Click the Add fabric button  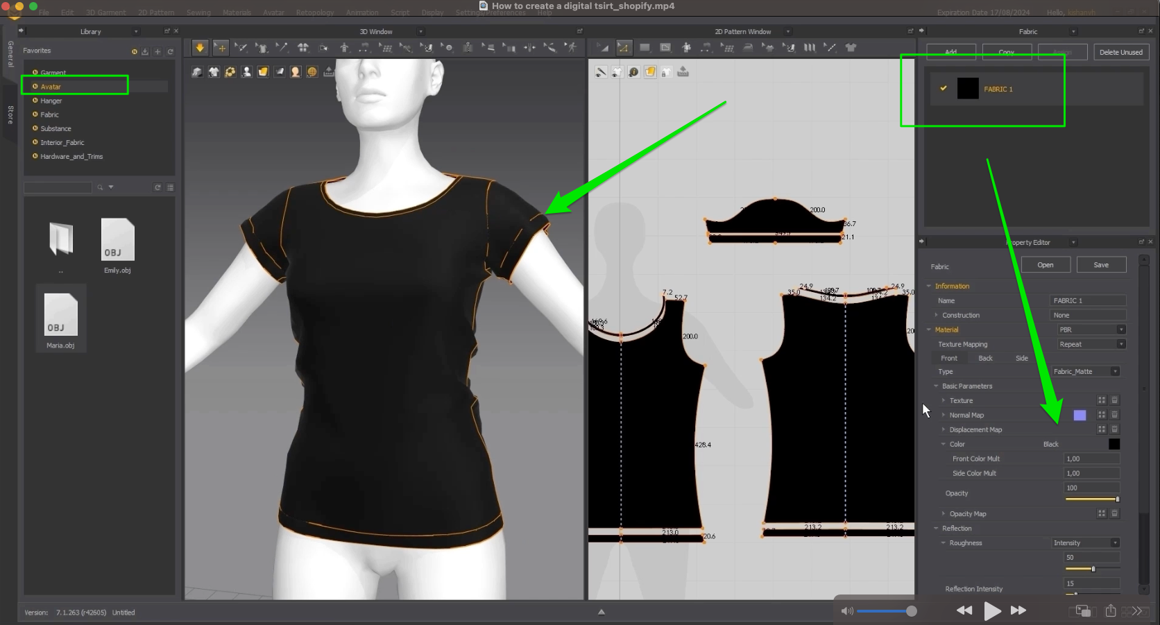[x=950, y=52]
